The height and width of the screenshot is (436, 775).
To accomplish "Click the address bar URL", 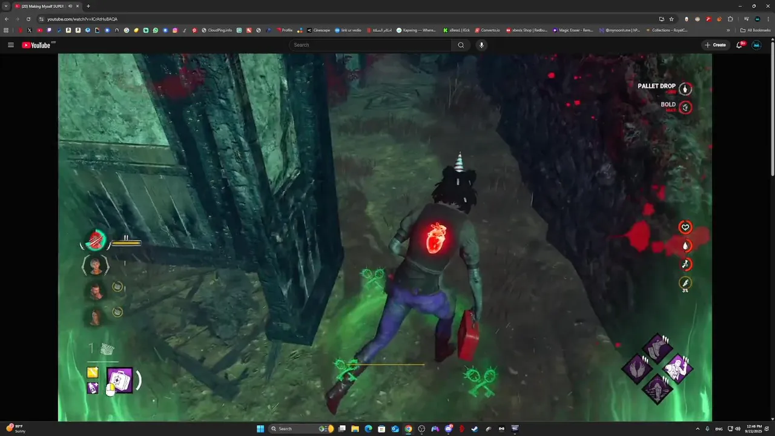I will point(82,19).
